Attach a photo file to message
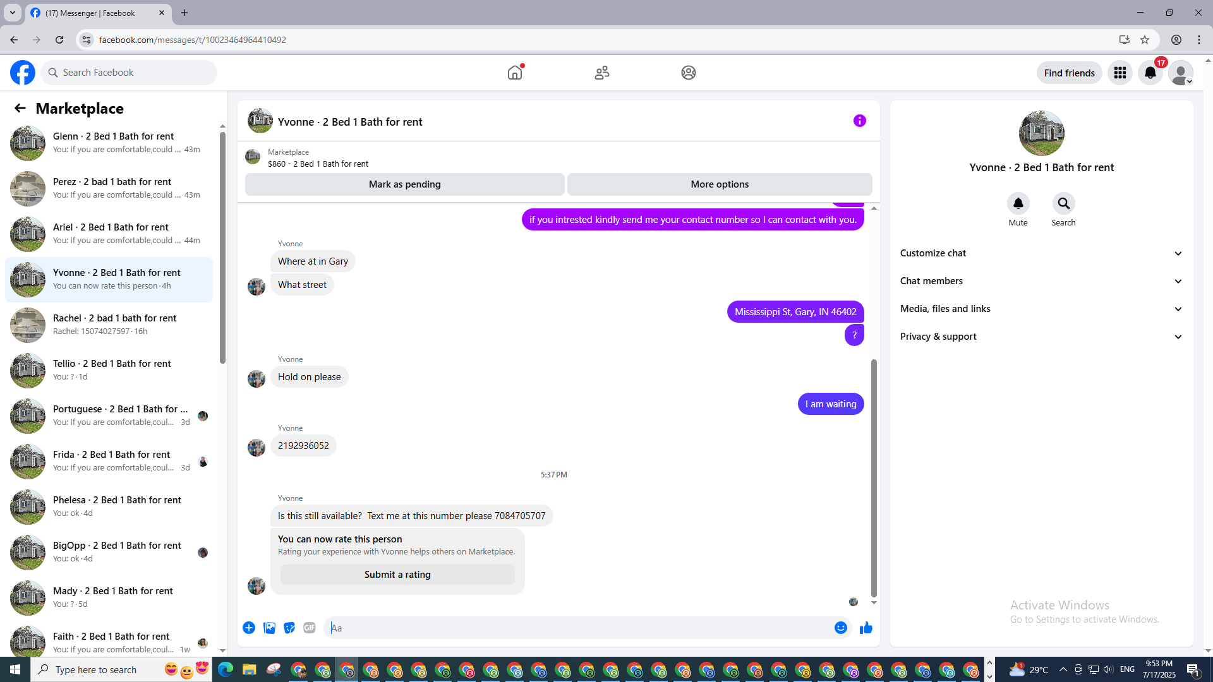1213x682 pixels. tap(269, 628)
